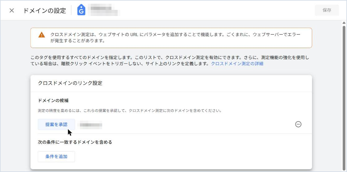Accept suggestion via 提案を承認 button
Viewport: 347px width, 172px height.
(56, 124)
